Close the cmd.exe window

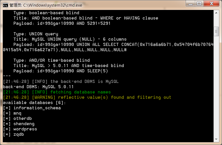point(211,3)
